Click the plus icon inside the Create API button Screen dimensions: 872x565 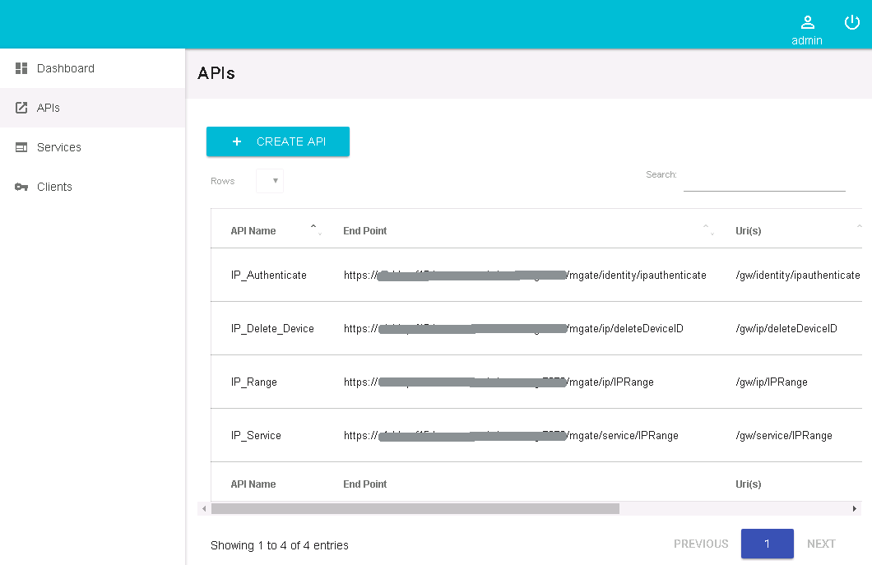(x=237, y=141)
